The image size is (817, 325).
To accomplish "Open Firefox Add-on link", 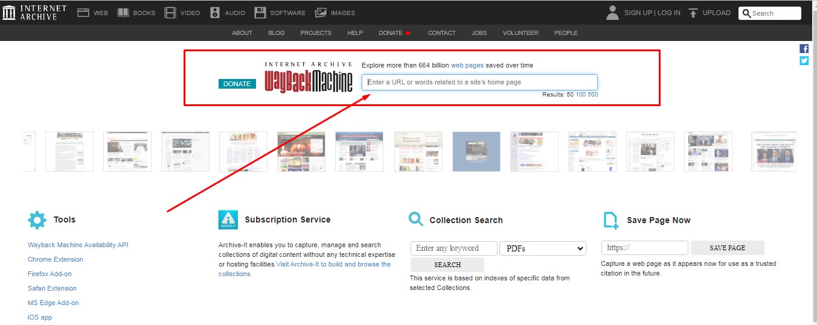I will (50, 274).
